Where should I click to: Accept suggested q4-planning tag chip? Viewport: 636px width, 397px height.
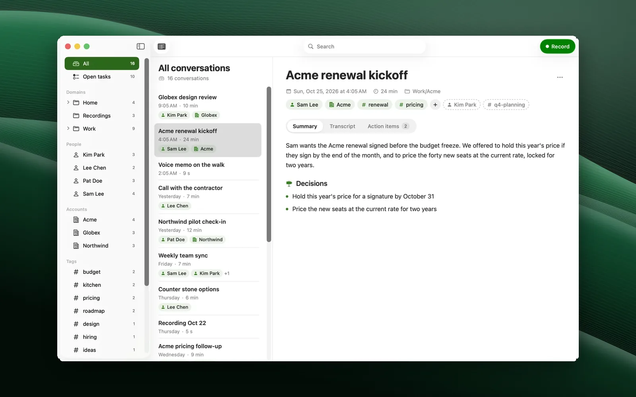pos(506,105)
